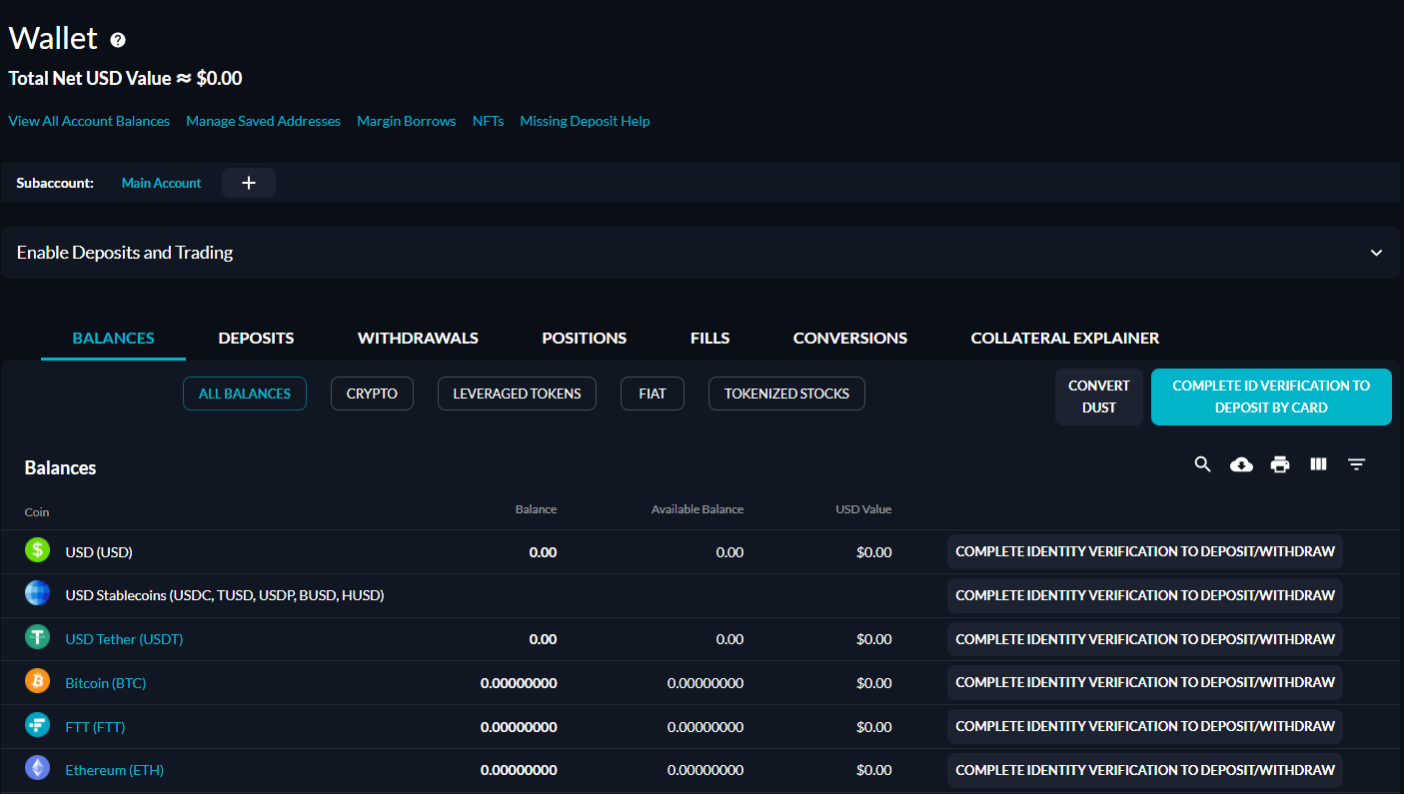Filter balances by Crypto
Viewport: 1404px width, 794px height.
372,394
